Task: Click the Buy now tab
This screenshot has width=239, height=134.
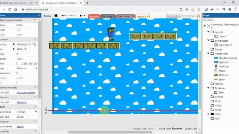Action: tap(94, 16)
